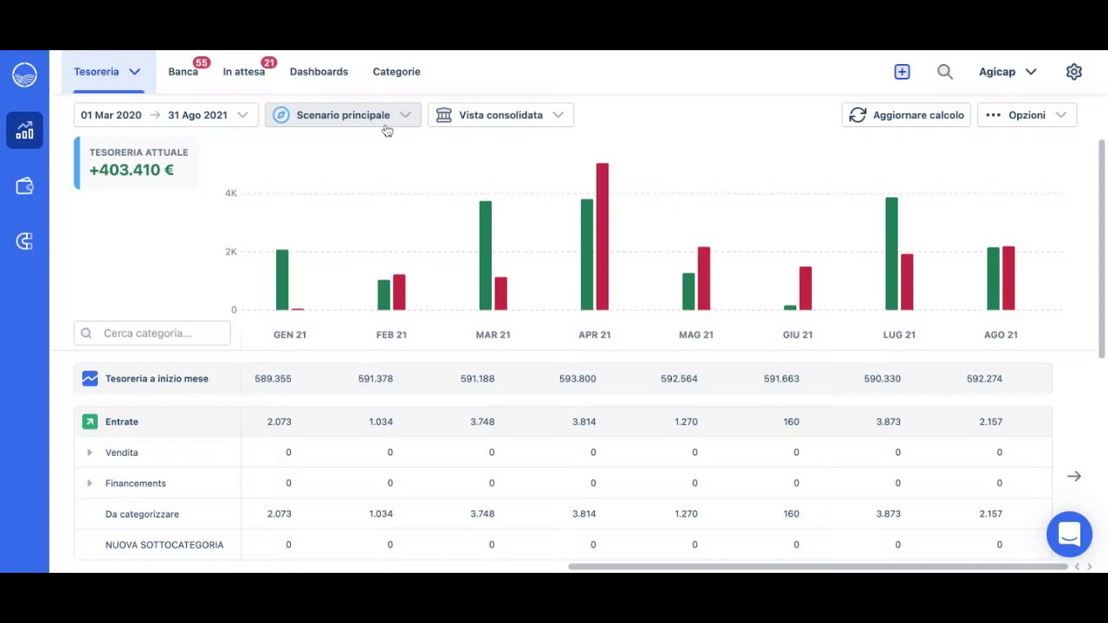Click the Entrate 160 value for June
This screenshot has width=1108, height=623.
pyautogui.click(x=791, y=421)
